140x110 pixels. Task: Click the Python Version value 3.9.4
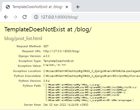pyautogui.click(x=46, y=81)
